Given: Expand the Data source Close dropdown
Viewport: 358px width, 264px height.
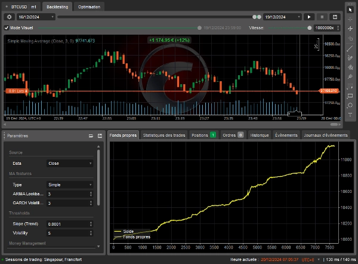Looking at the screenshot, I should pyautogui.click(x=70, y=163).
